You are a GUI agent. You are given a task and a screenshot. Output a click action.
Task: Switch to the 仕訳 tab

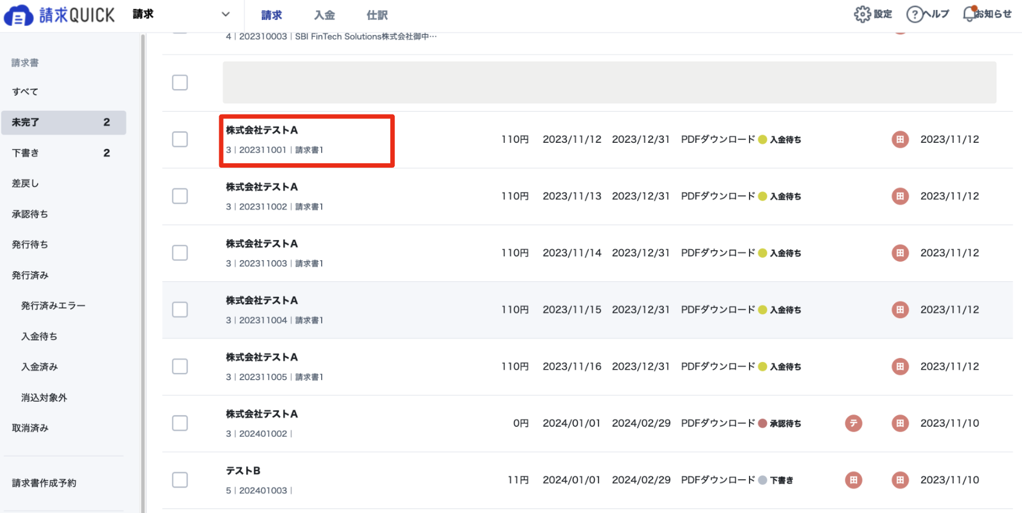coord(377,15)
